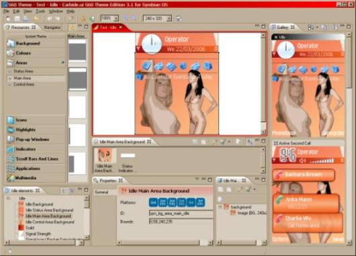Image resolution: width=356 pixels, height=256 pixels.
Task: Open the Tools menu
Action: [x=40, y=11]
